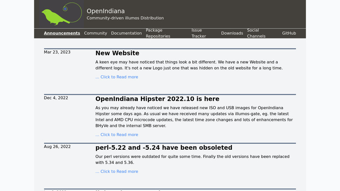The height and width of the screenshot is (191, 340).
Task: Open the Hipster 2022.10 article heading
Action: point(157,99)
